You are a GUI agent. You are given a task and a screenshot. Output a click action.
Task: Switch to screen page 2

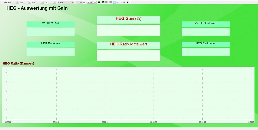click(x=118, y=2)
